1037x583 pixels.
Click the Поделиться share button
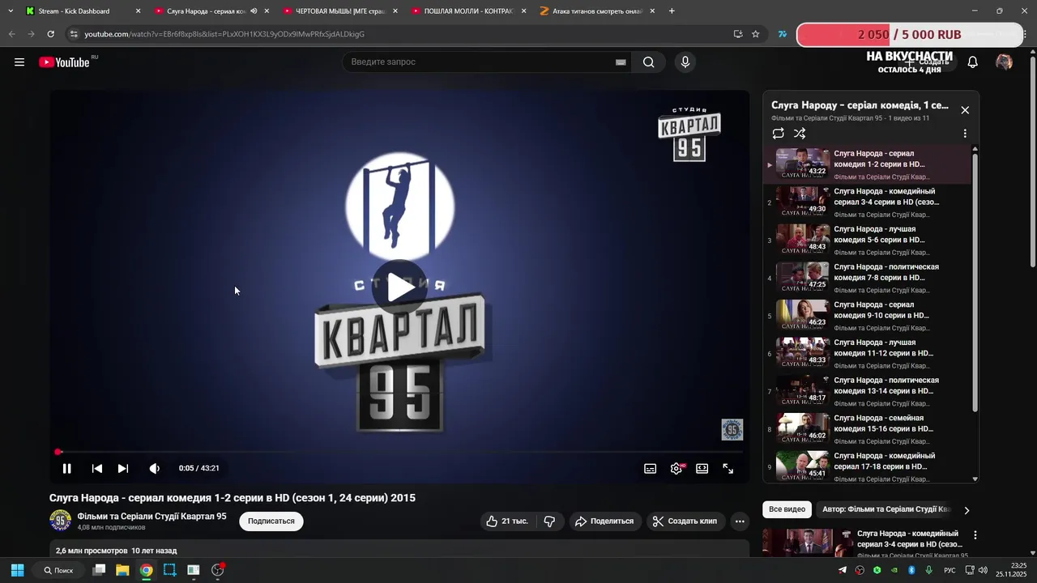coord(605,521)
